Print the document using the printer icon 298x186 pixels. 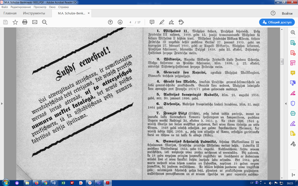25,22
